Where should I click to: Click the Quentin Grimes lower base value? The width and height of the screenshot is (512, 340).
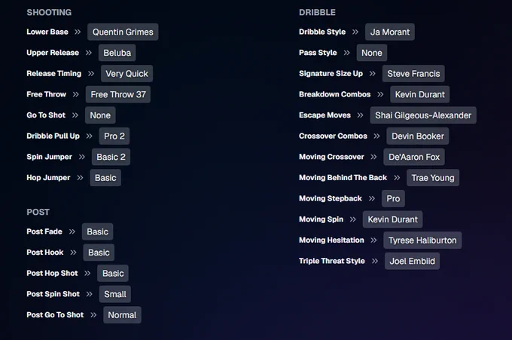tap(123, 32)
